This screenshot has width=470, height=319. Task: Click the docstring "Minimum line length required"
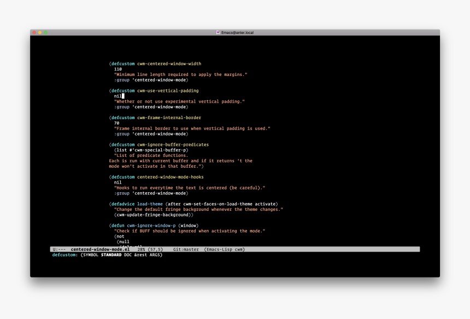click(181, 75)
